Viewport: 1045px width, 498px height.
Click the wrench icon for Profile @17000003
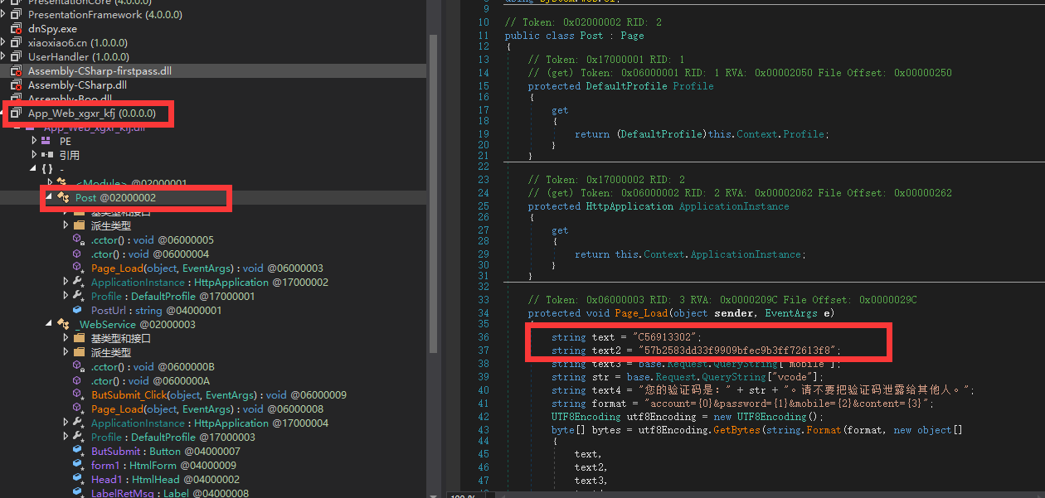(x=77, y=437)
